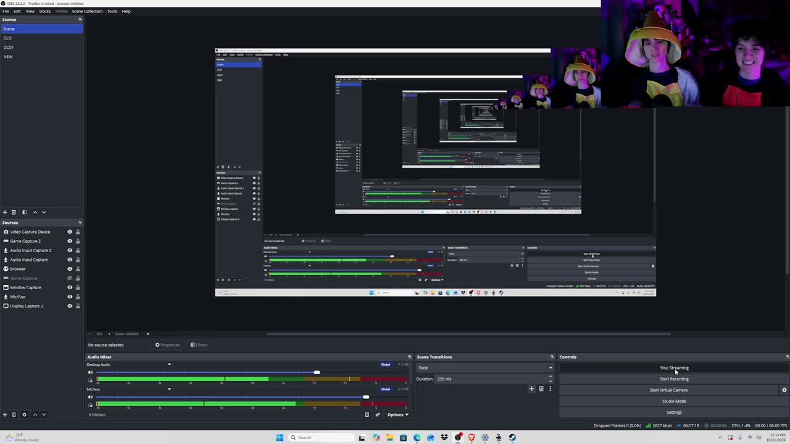The image size is (790, 444).
Task: Open source properties gear in Sources toolbar
Action: coord(24,414)
